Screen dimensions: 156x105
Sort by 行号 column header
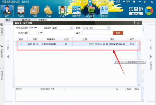(x=21, y=39)
